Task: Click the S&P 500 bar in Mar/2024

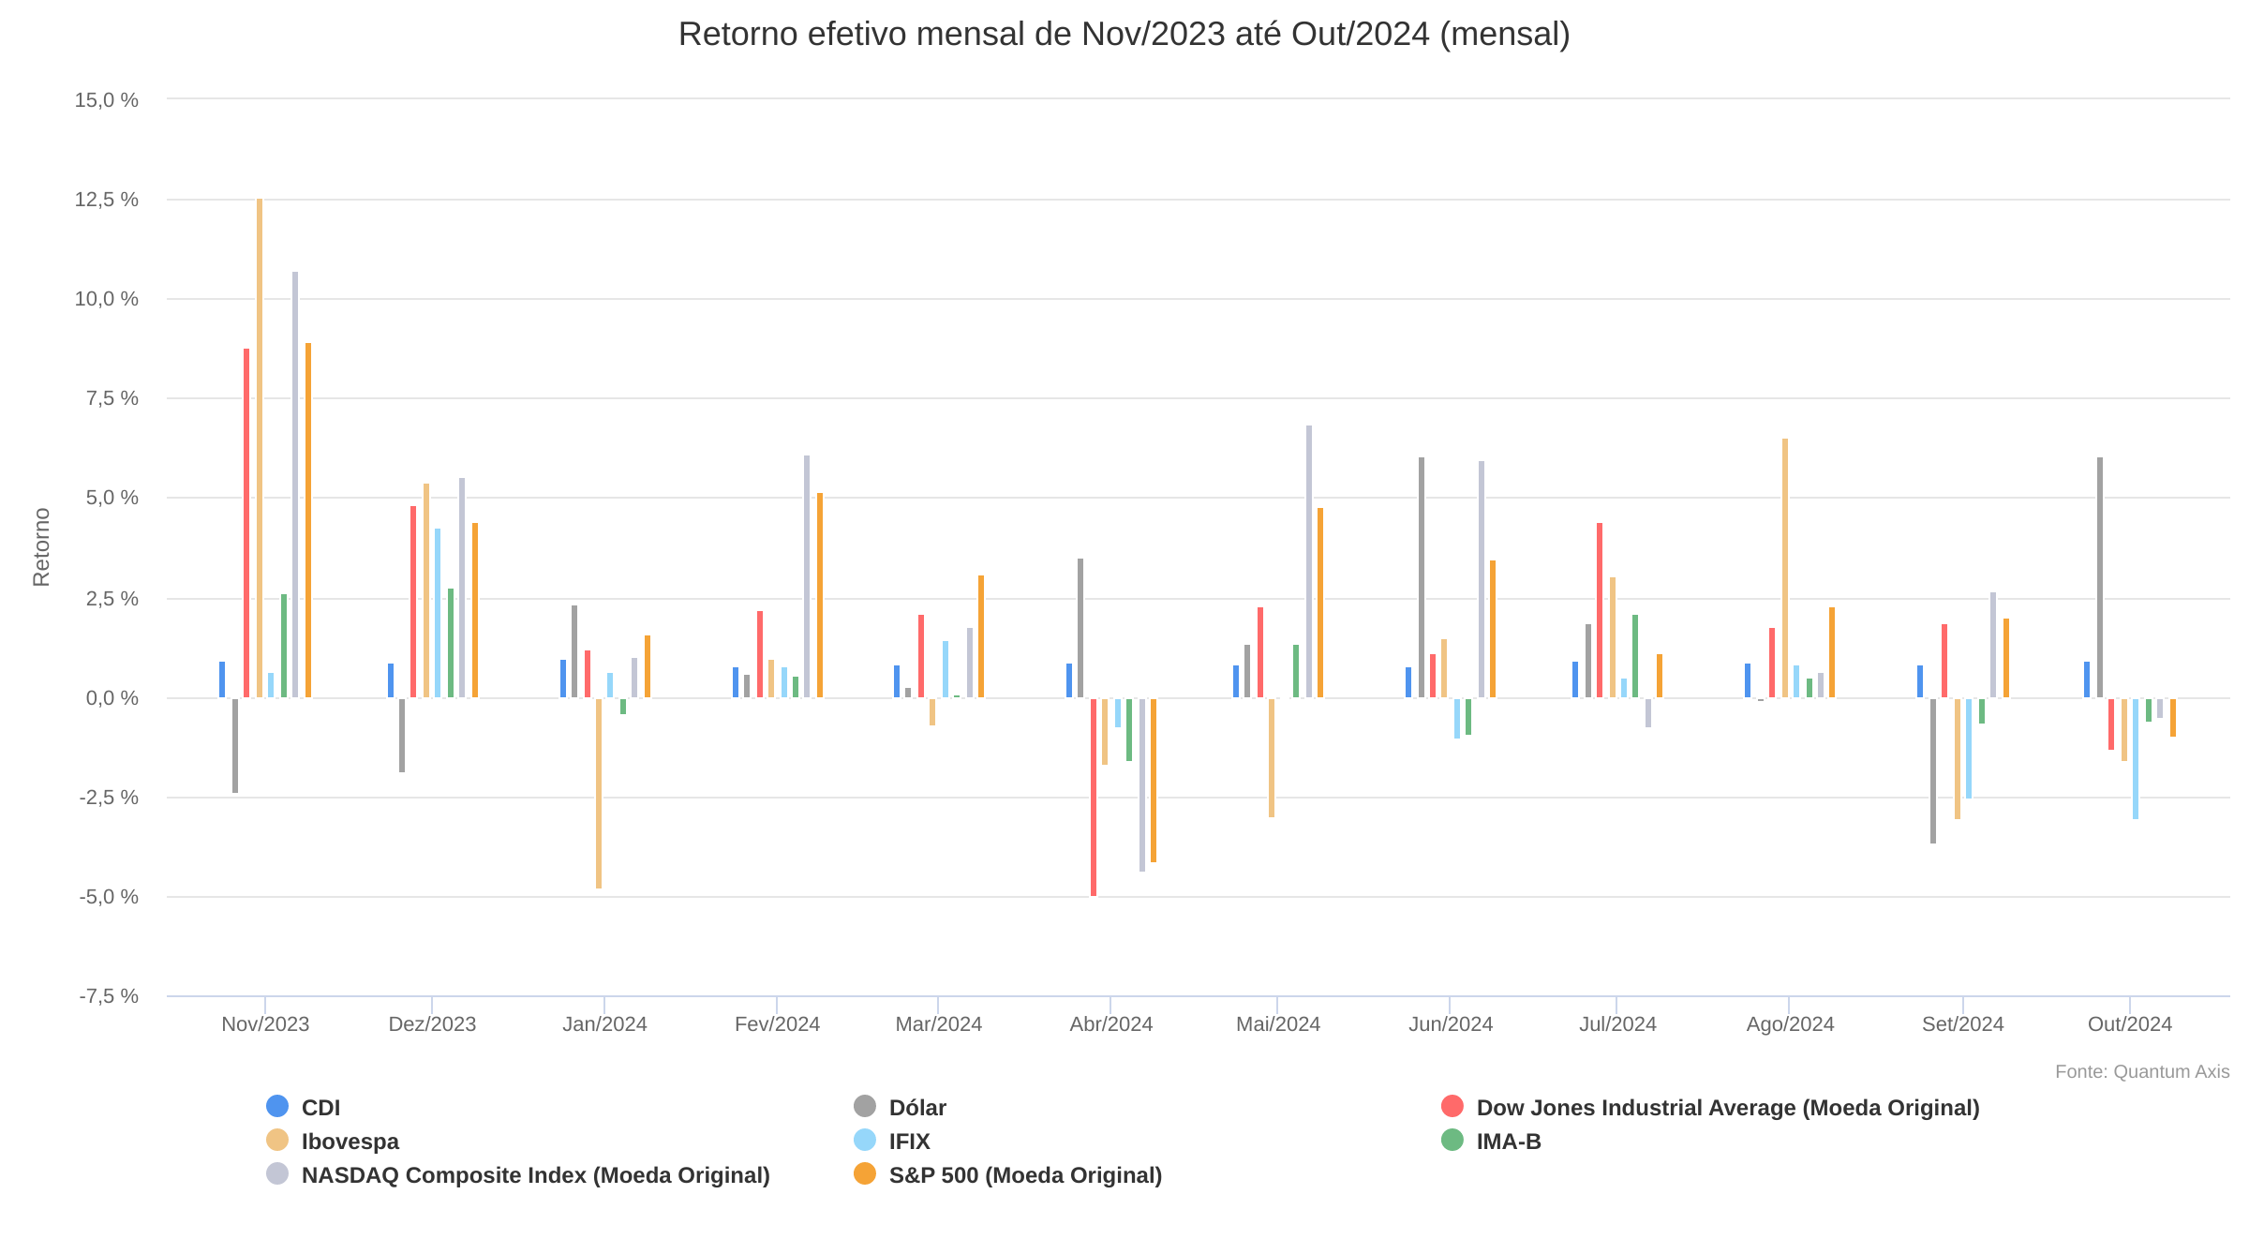Action: click(x=981, y=637)
